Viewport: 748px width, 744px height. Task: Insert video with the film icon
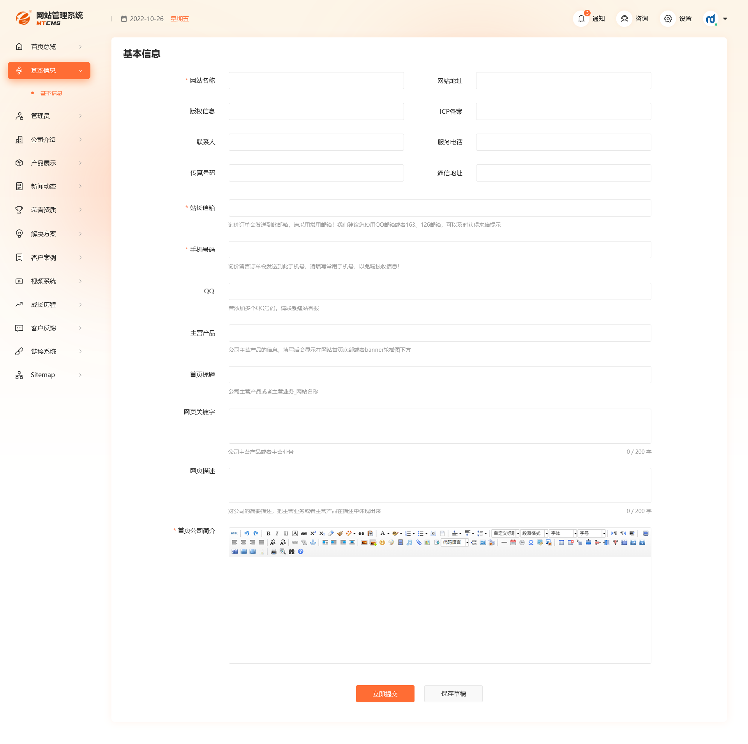[x=400, y=542]
